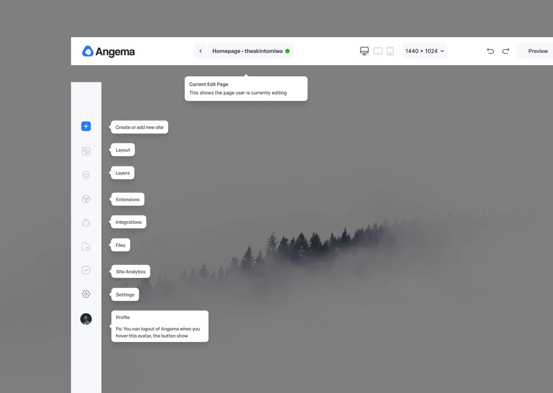Click the blue plus add-site icon
553x393 pixels.
pos(86,126)
